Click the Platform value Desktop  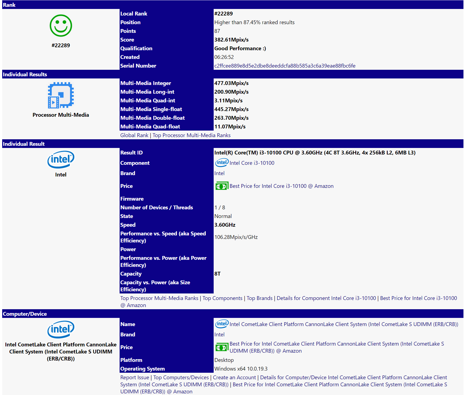pyautogui.click(x=224, y=360)
